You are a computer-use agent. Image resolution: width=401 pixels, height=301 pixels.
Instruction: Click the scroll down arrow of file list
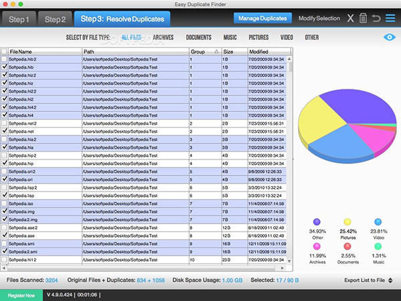[289, 261]
